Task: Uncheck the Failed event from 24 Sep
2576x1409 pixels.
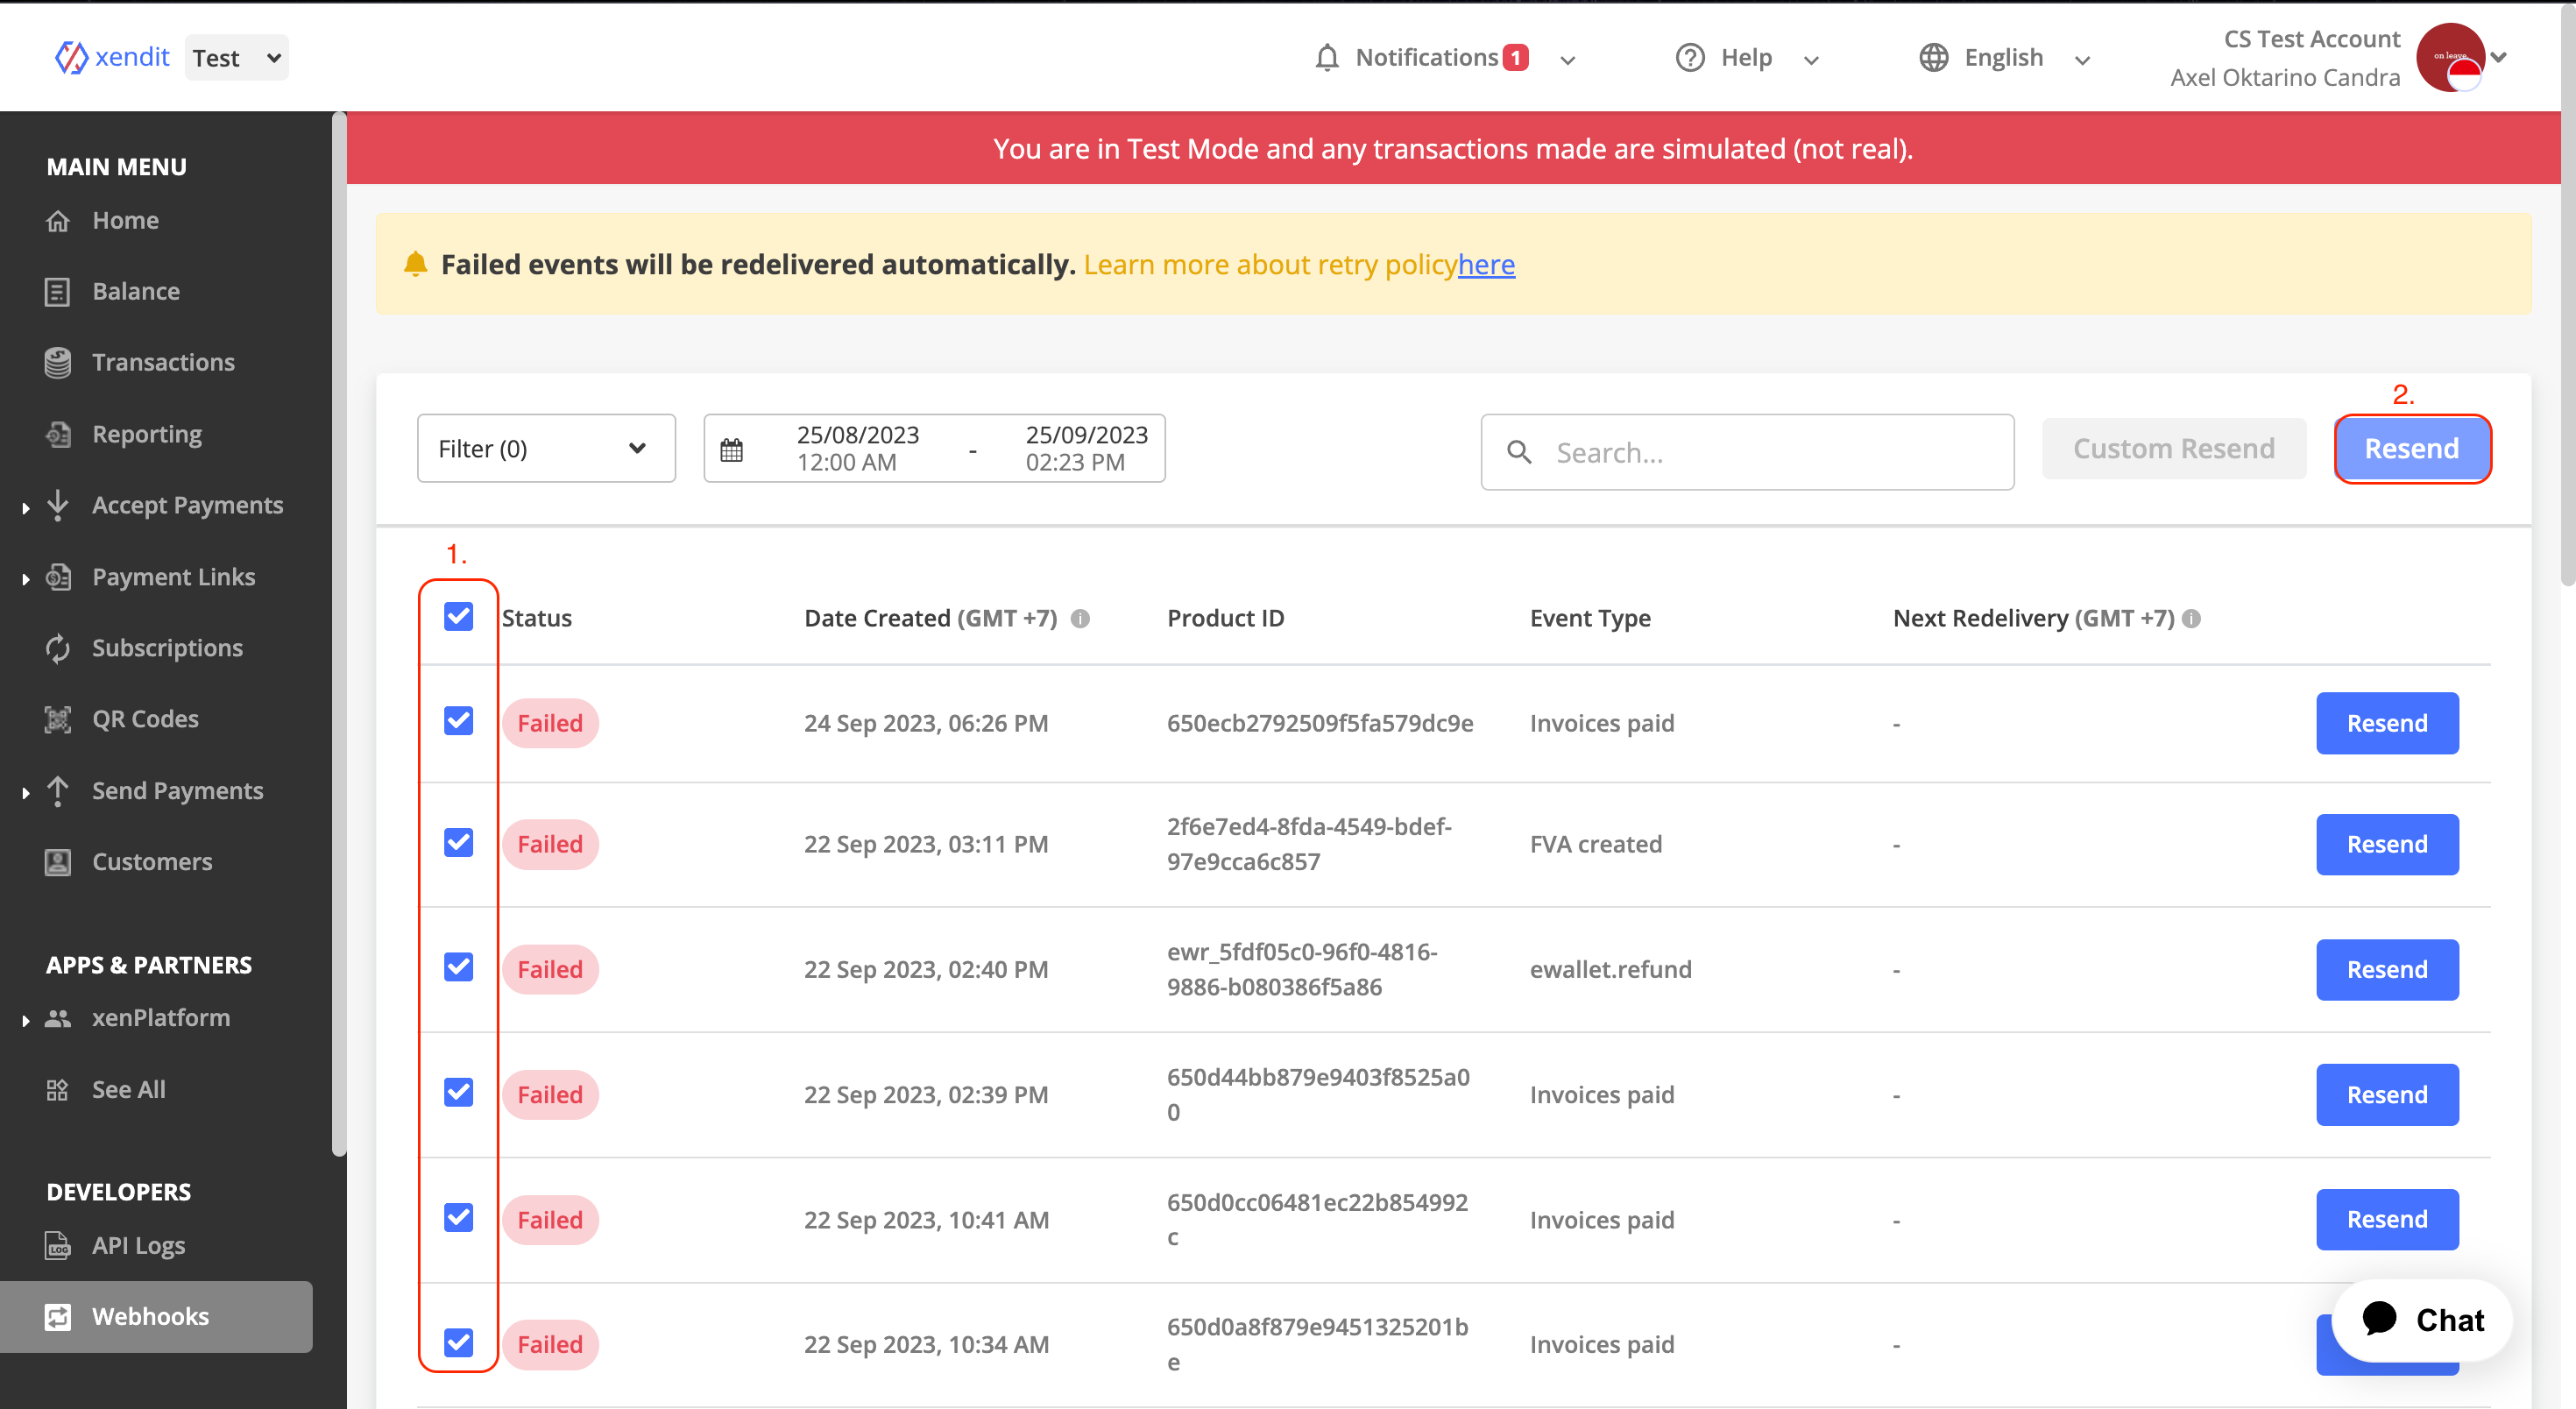Action: tap(458, 720)
